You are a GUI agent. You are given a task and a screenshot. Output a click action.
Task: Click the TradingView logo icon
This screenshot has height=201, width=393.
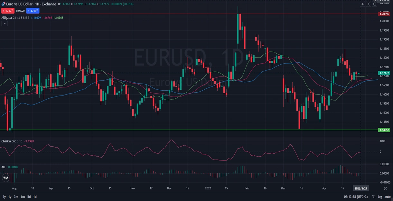[x=5, y=178]
